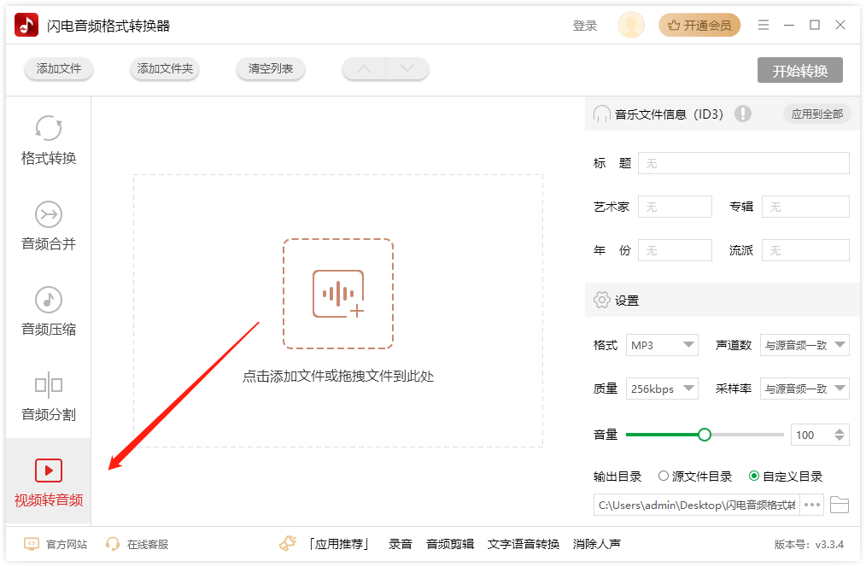Click the ... button to browse output directory
Screen dimensions: 866x567
point(810,505)
